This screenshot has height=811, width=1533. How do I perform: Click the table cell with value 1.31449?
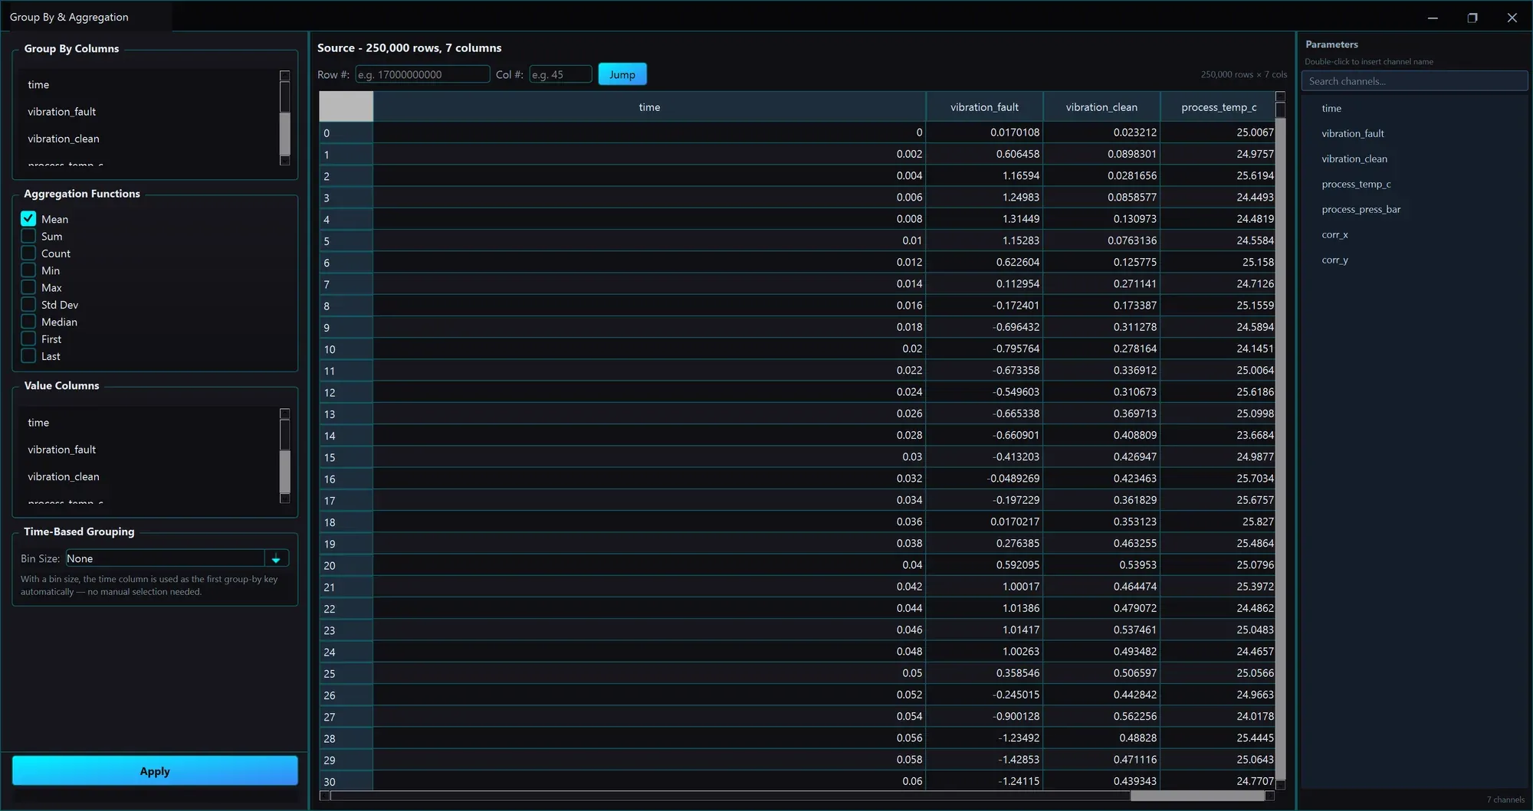click(985, 219)
